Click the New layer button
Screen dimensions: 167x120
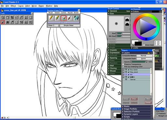coord(148,99)
